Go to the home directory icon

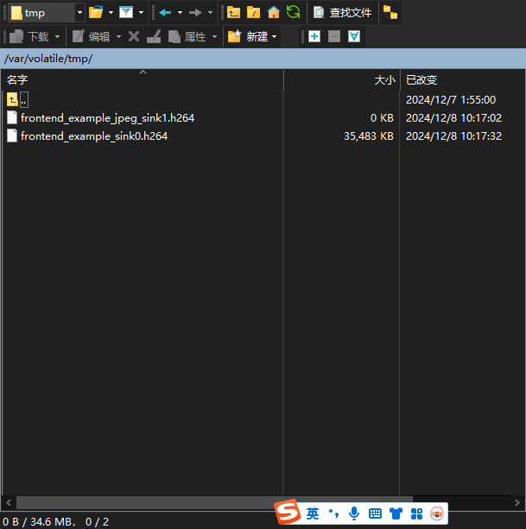(274, 12)
